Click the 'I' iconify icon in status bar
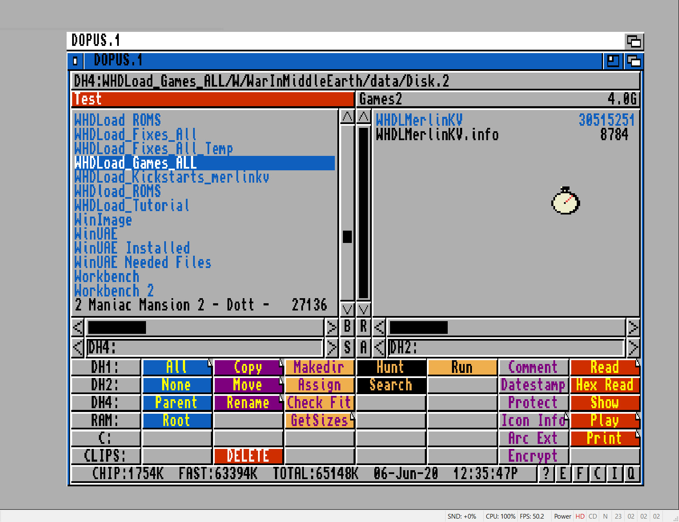The width and height of the screenshot is (679, 522). click(614, 473)
